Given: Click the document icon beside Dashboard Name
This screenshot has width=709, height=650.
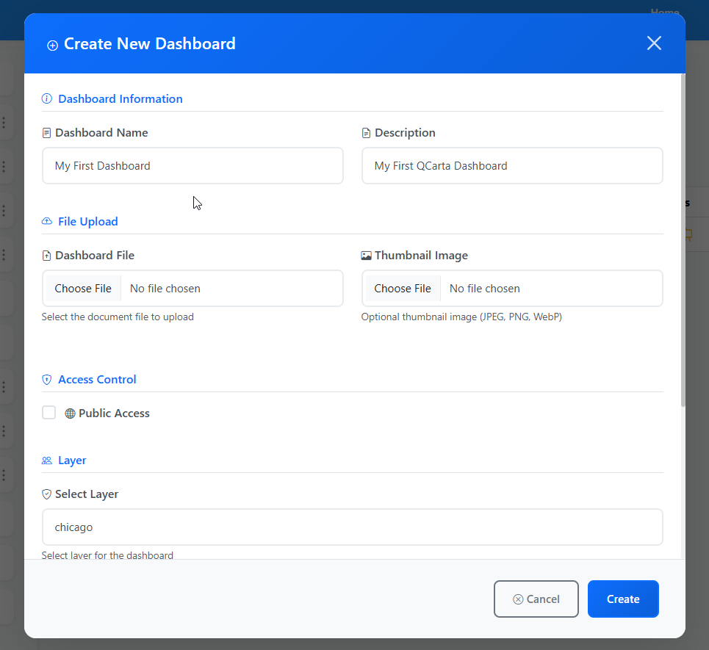Looking at the screenshot, I should (46, 133).
